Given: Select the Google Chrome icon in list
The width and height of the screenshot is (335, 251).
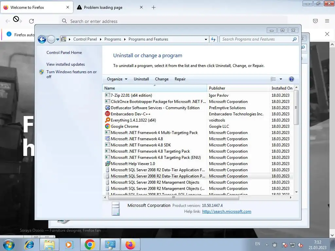Looking at the screenshot, I should click(107, 126).
